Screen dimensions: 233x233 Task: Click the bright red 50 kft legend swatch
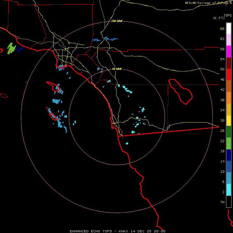229,75
